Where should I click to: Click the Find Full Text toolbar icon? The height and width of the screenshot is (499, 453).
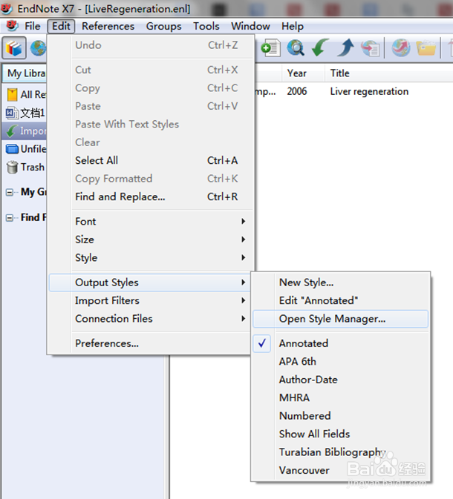[371, 48]
